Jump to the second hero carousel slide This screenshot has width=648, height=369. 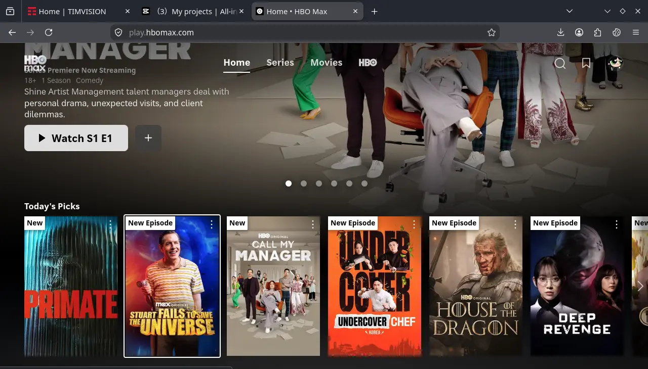(x=304, y=183)
